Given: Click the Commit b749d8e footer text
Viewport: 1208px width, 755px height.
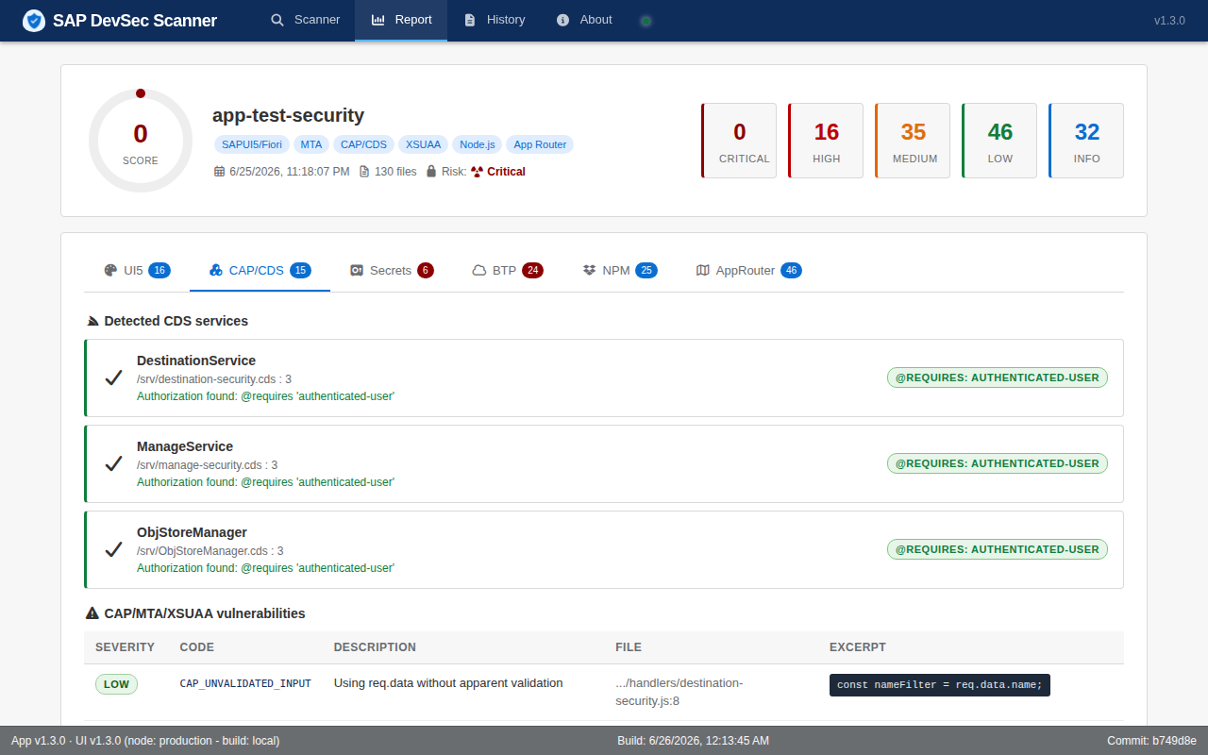Looking at the screenshot, I should (1151, 741).
